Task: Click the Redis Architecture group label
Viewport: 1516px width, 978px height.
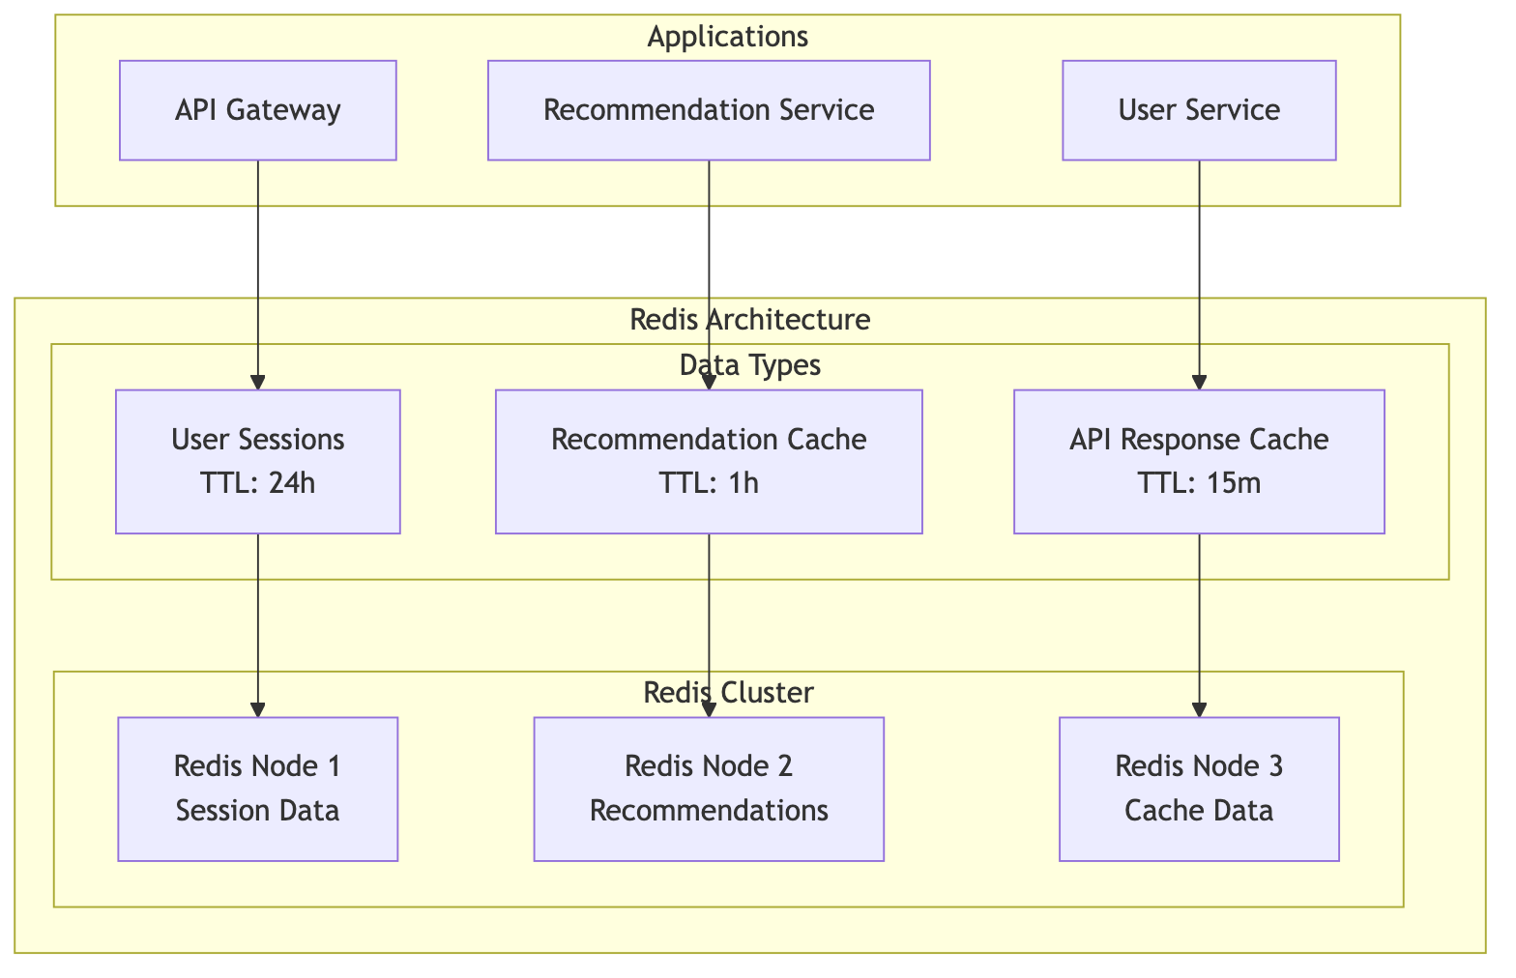Action: (749, 320)
